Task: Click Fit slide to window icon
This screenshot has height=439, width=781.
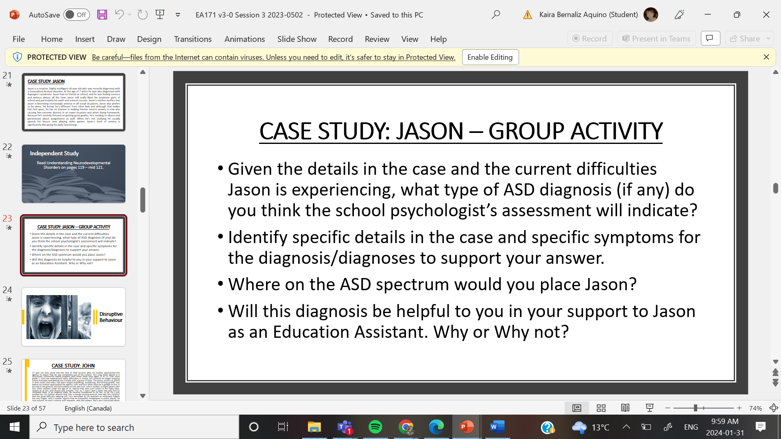Action: [773, 408]
